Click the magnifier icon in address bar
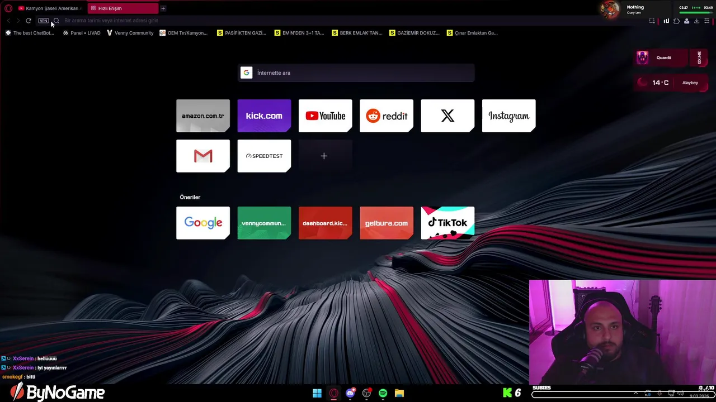Screen dimensions: 716x402 (56, 21)
